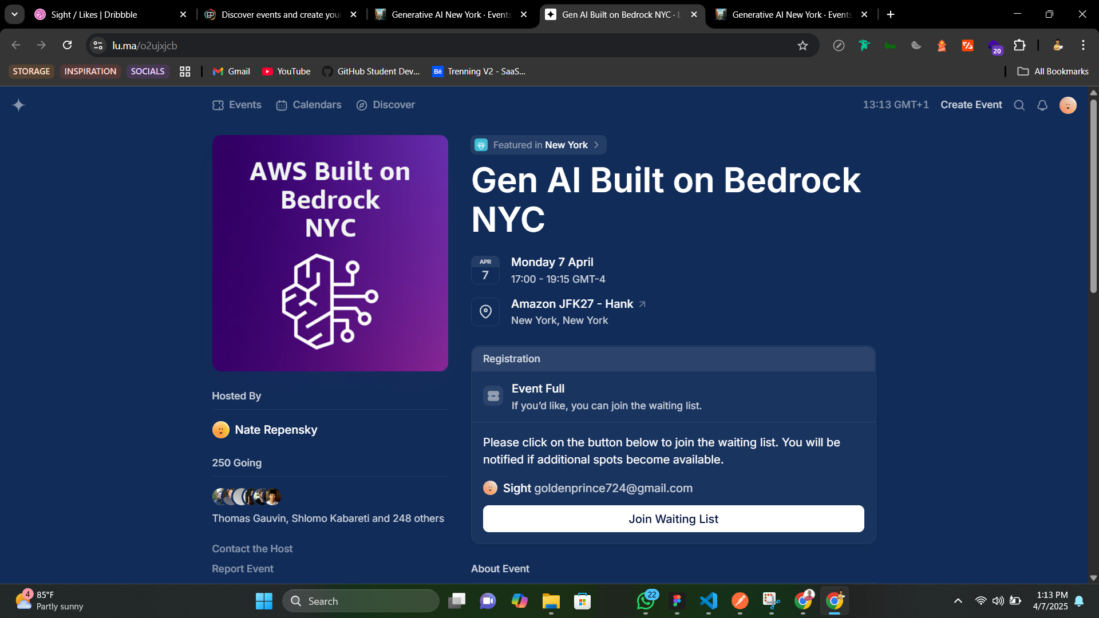The height and width of the screenshot is (618, 1099).
Task: Reload the page
Action: 67,45
